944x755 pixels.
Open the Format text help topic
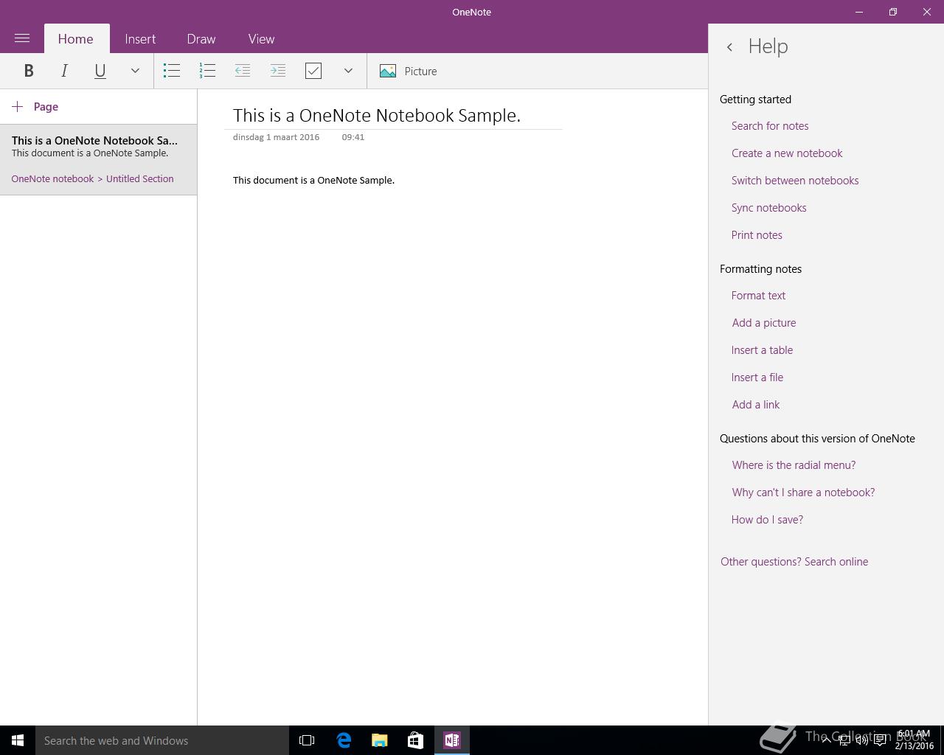(758, 296)
